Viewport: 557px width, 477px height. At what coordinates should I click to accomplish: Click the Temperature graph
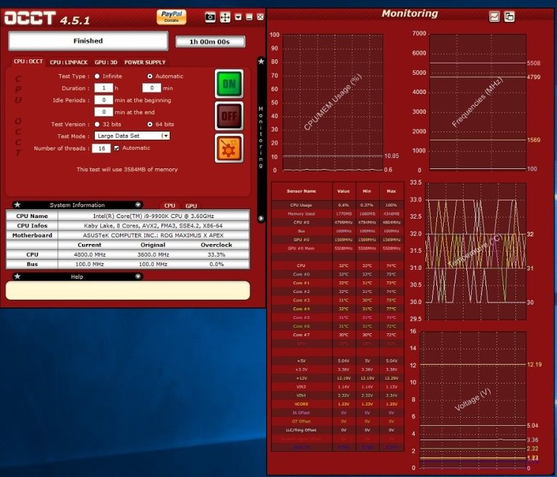476,251
